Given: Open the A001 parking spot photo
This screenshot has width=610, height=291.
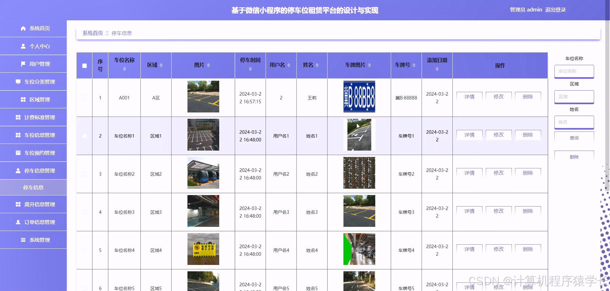Looking at the screenshot, I should [x=203, y=97].
